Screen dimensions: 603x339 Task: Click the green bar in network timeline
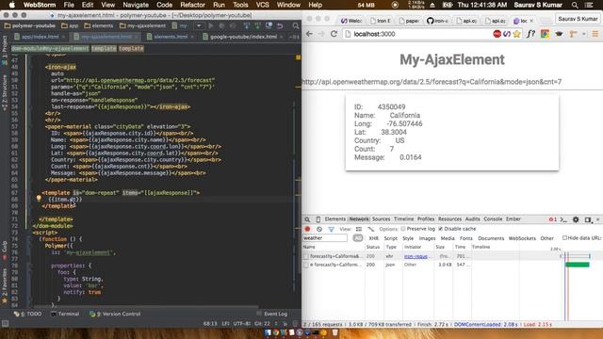(x=578, y=265)
